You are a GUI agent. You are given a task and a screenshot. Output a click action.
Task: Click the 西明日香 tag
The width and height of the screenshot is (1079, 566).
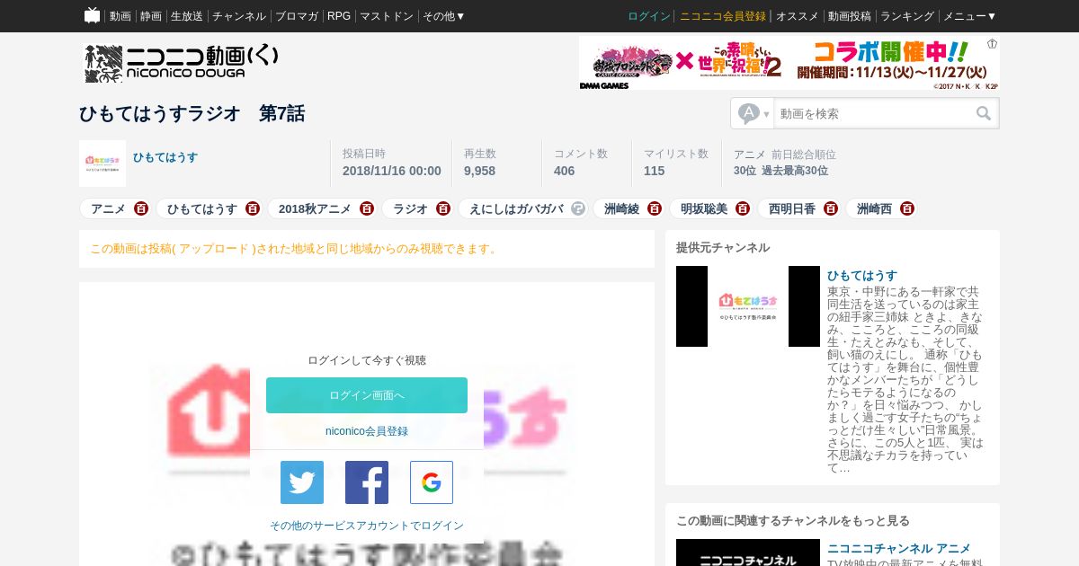click(792, 208)
